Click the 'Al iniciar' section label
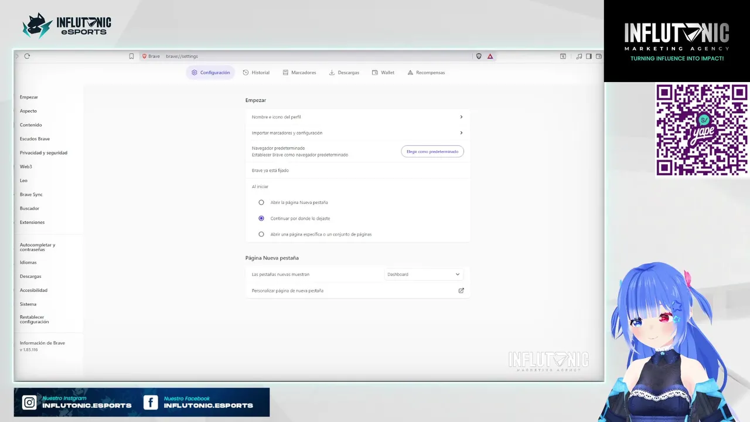This screenshot has width=750, height=422. click(260, 186)
